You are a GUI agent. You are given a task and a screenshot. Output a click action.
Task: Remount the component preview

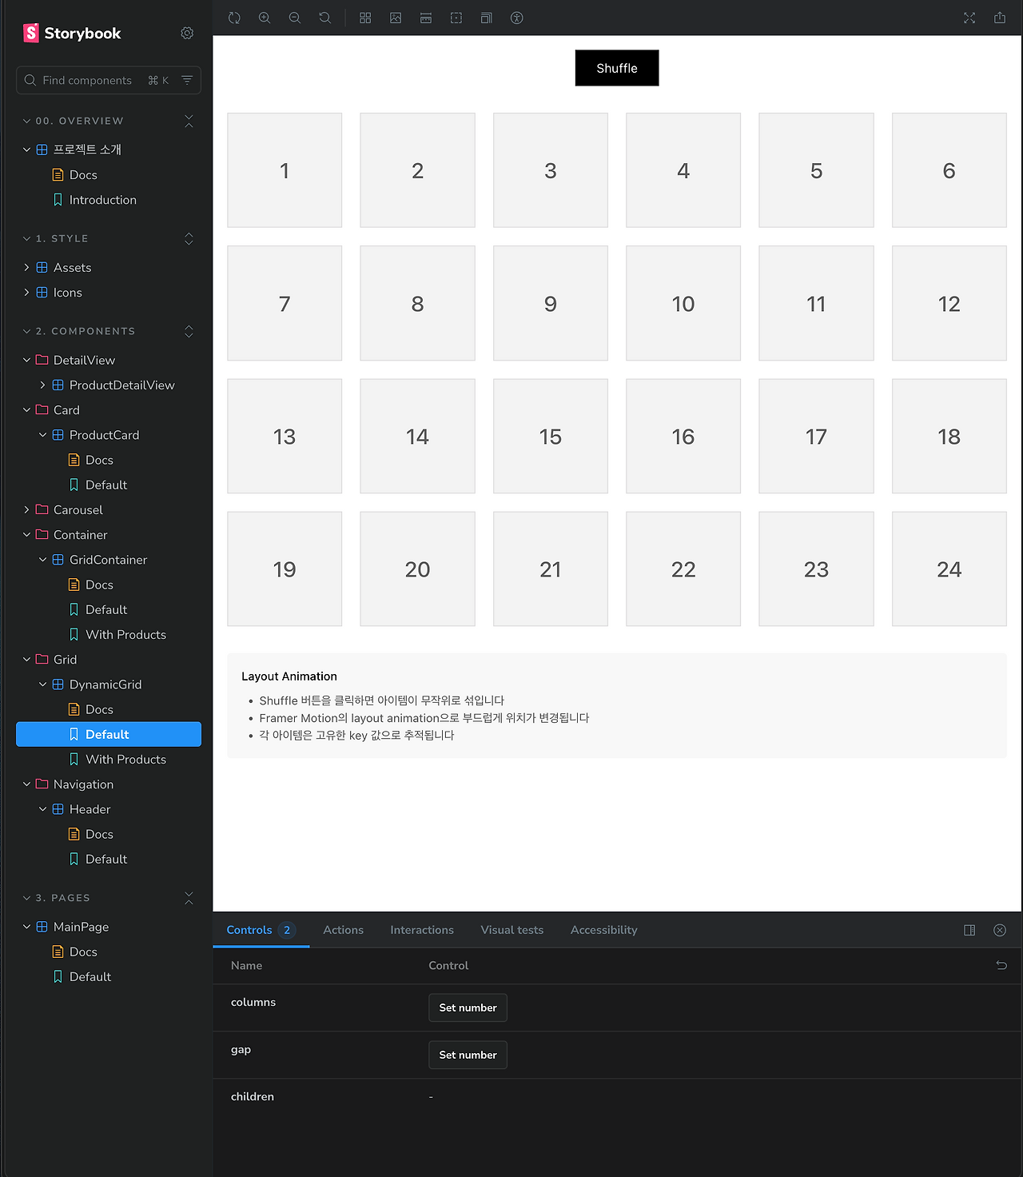coord(234,18)
